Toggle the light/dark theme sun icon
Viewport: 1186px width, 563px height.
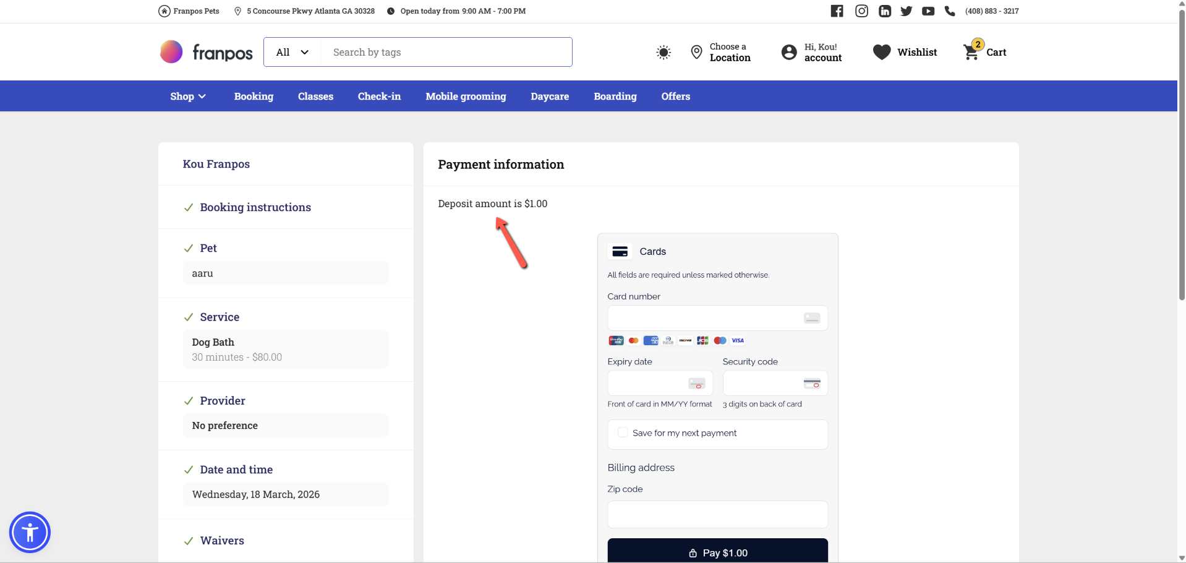point(663,53)
